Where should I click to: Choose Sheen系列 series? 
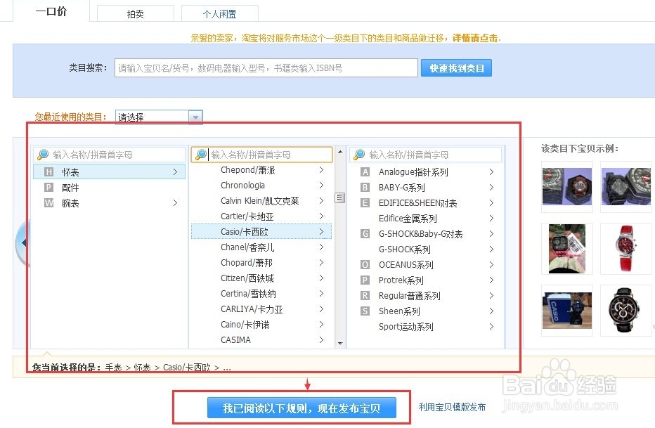coord(426,311)
